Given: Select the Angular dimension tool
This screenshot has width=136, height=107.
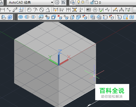Looking at the screenshot, I should 48,10.
